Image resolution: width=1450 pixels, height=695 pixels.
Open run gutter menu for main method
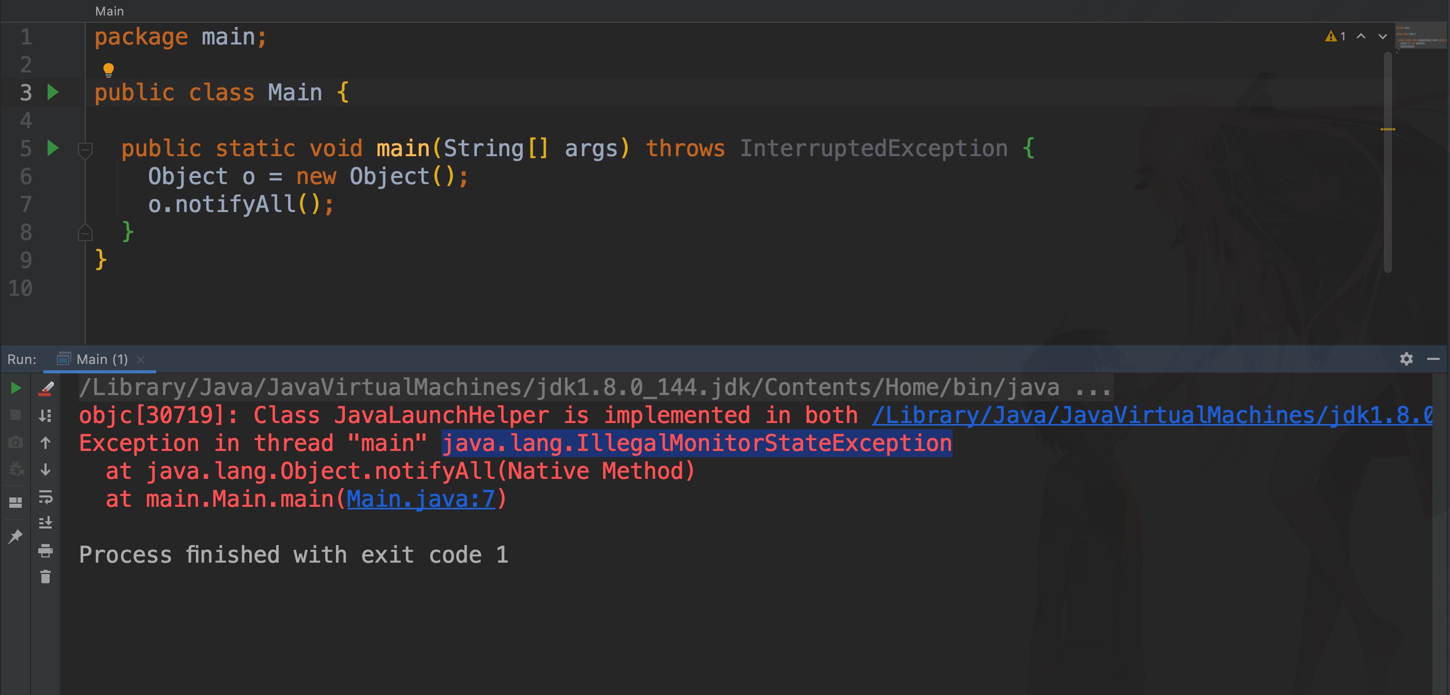[53, 148]
